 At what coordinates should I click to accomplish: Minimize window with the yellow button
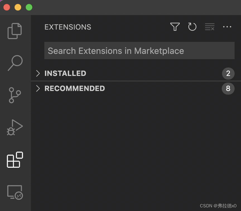tap(18, 7)
